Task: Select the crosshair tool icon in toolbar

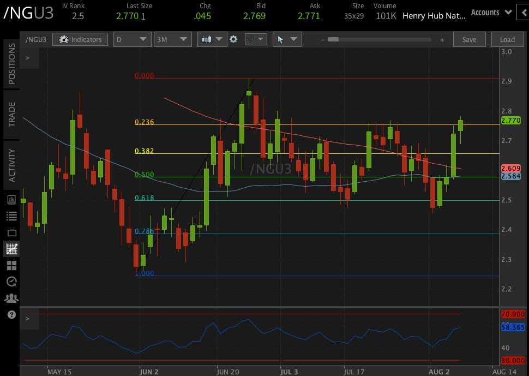Action: (x=250, y=39)
